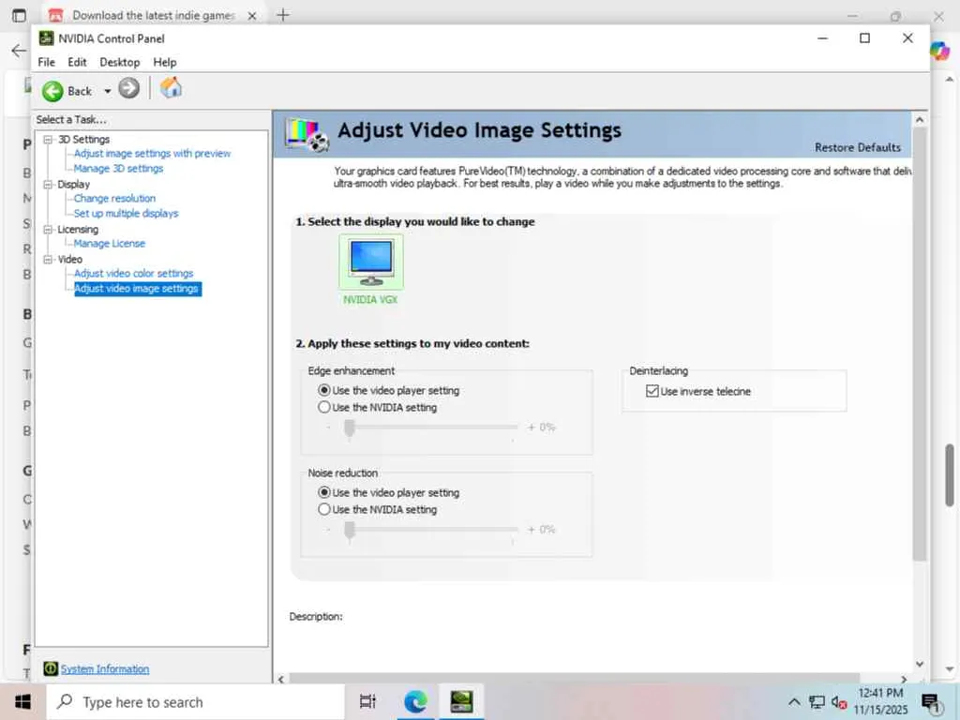Image resolution: width=960 pixels, height=720 pixels.
Task: Select Edge enhancement video player setting radio
Action: point(324,390)
